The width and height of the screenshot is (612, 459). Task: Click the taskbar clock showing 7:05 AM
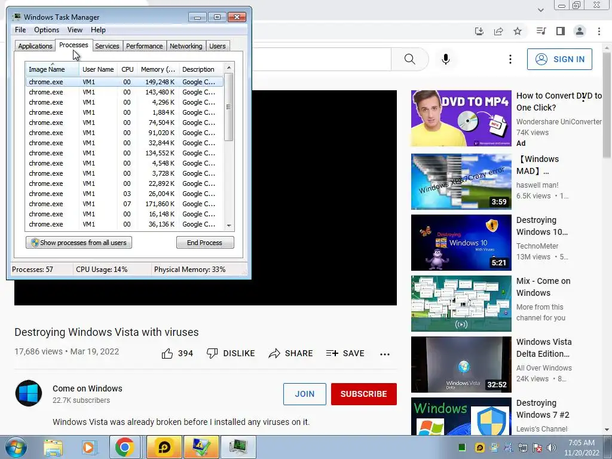pos(581,448)
